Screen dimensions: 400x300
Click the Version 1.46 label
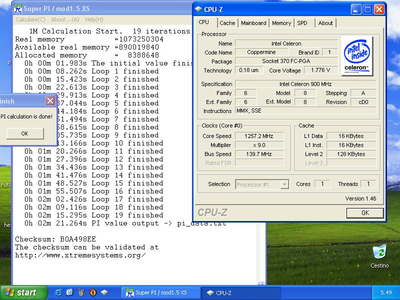(x=360, y=198)
